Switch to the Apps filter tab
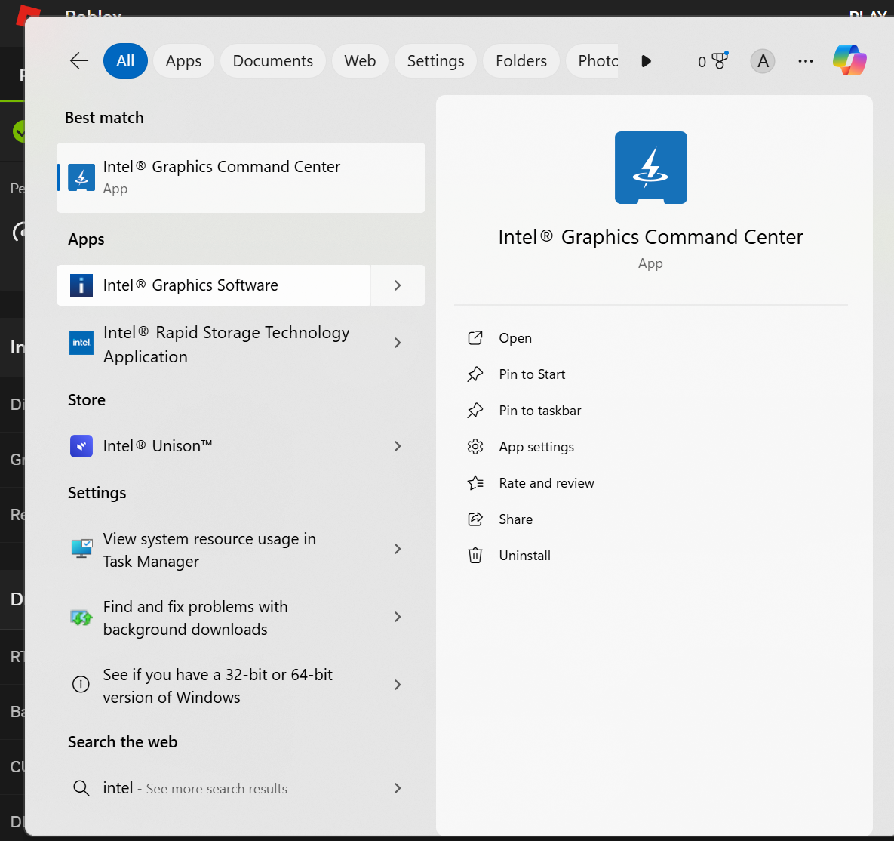This screenshot has height=841, width=894. point(183,61)
